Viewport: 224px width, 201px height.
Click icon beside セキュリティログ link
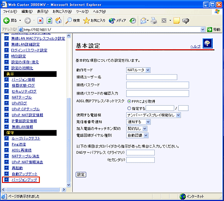click(x=6, y=91)
